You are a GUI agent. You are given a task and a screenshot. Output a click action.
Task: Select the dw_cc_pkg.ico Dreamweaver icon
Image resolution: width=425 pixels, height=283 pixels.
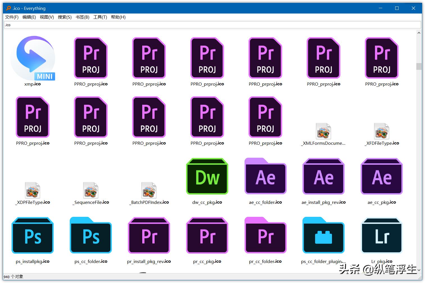point(207,176)
